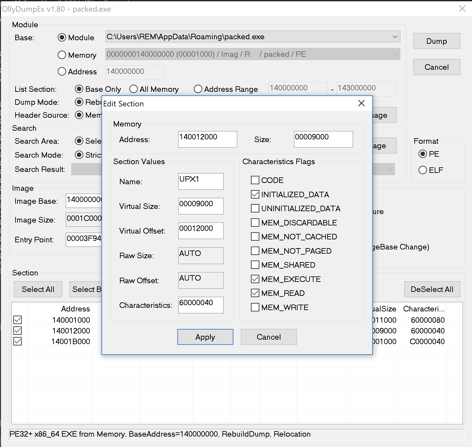Uncheck the section row 140012000
The height and width of the screenshot is (447, 472).
click(18, 331)
